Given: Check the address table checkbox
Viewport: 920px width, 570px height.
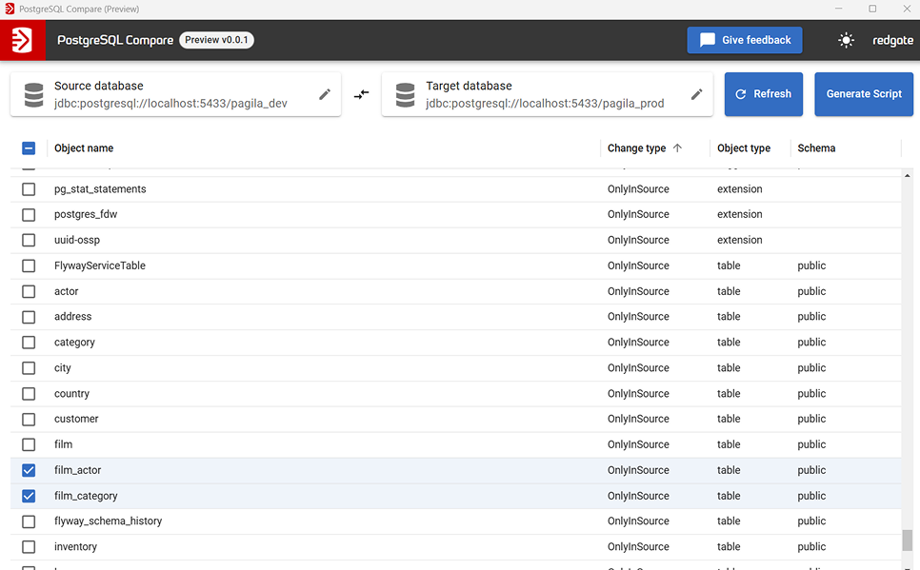Looking at the screenshot, I should click(29, 317).
